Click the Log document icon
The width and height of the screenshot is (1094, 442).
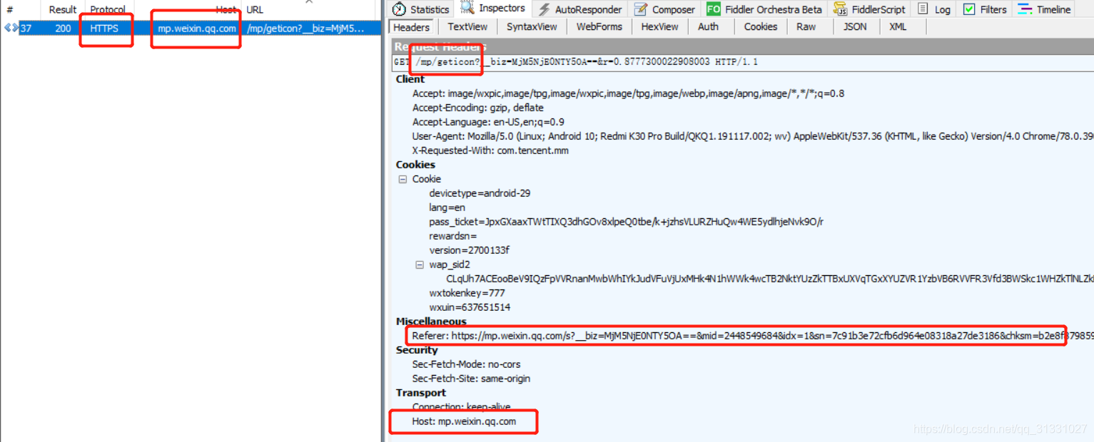click(x=923, y=9)
